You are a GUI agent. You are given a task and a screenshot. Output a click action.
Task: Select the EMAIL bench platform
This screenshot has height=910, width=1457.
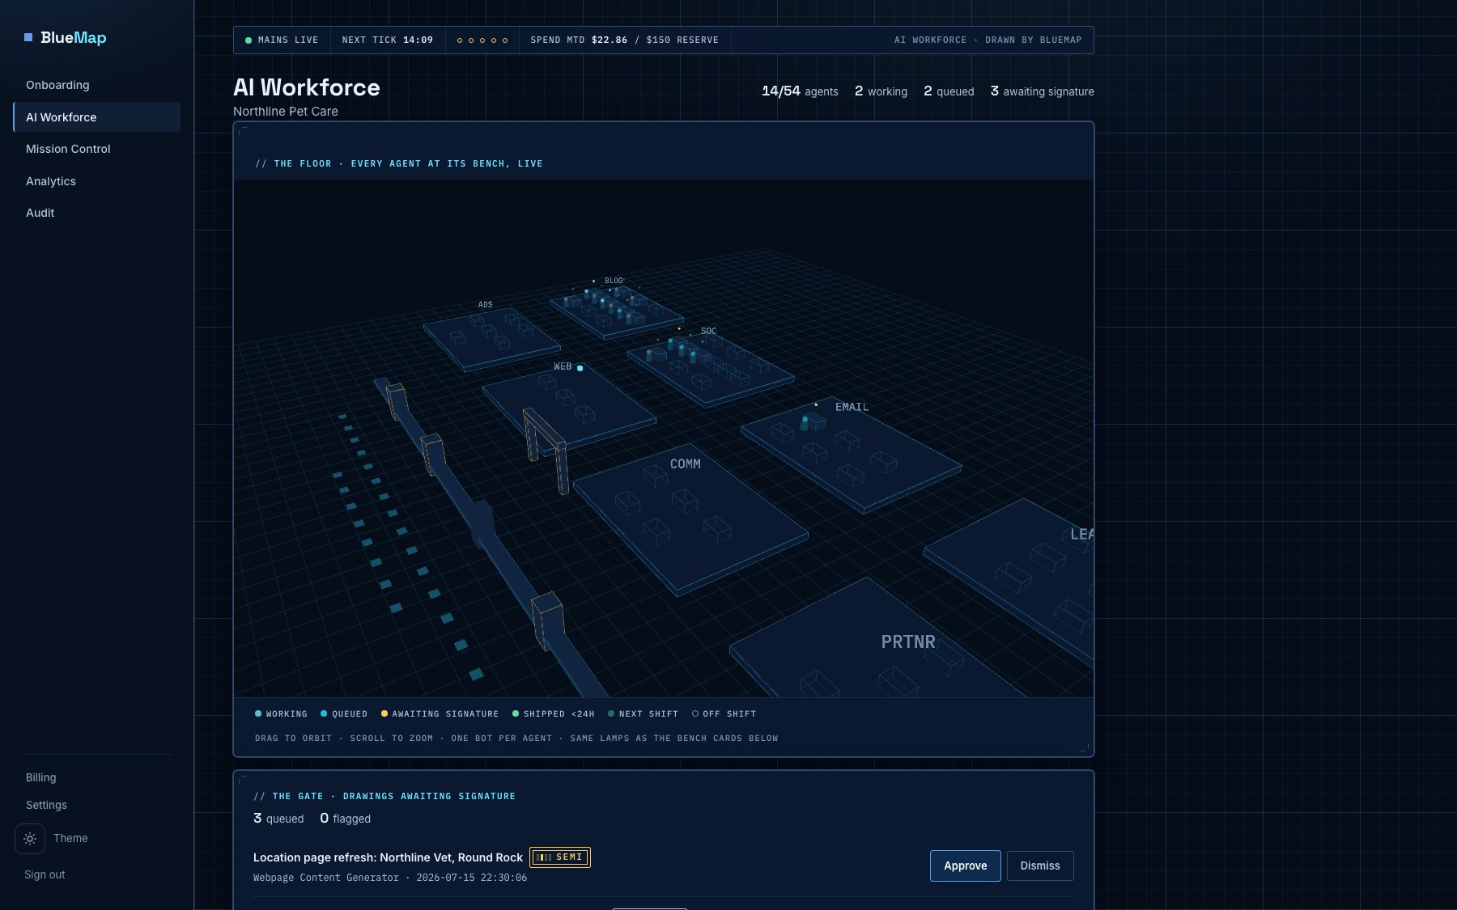click(x=852, y=455)
